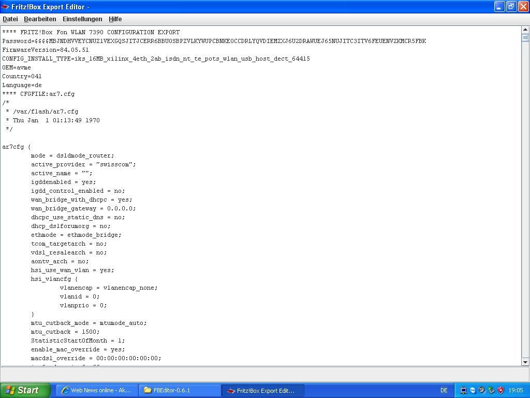
Task: Click the scrollbar down arrow
Action: (x=525, y=362)
